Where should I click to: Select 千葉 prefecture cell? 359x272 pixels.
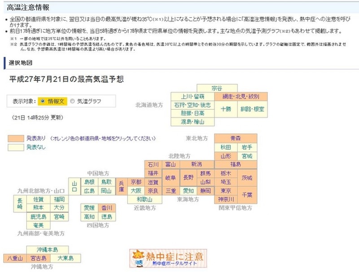click(x=247, y=195)
